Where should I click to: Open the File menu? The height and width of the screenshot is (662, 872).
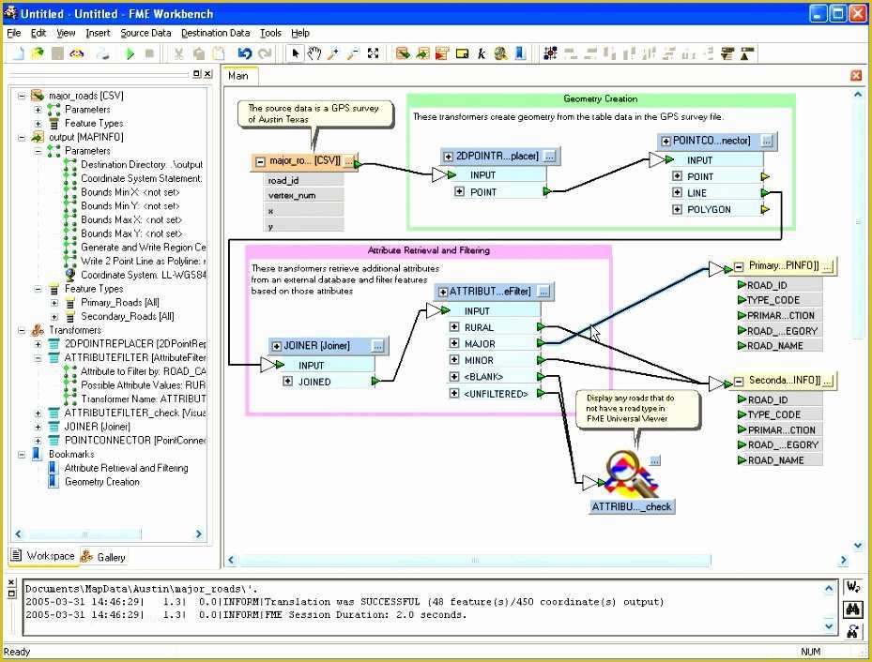coord(14,34)
